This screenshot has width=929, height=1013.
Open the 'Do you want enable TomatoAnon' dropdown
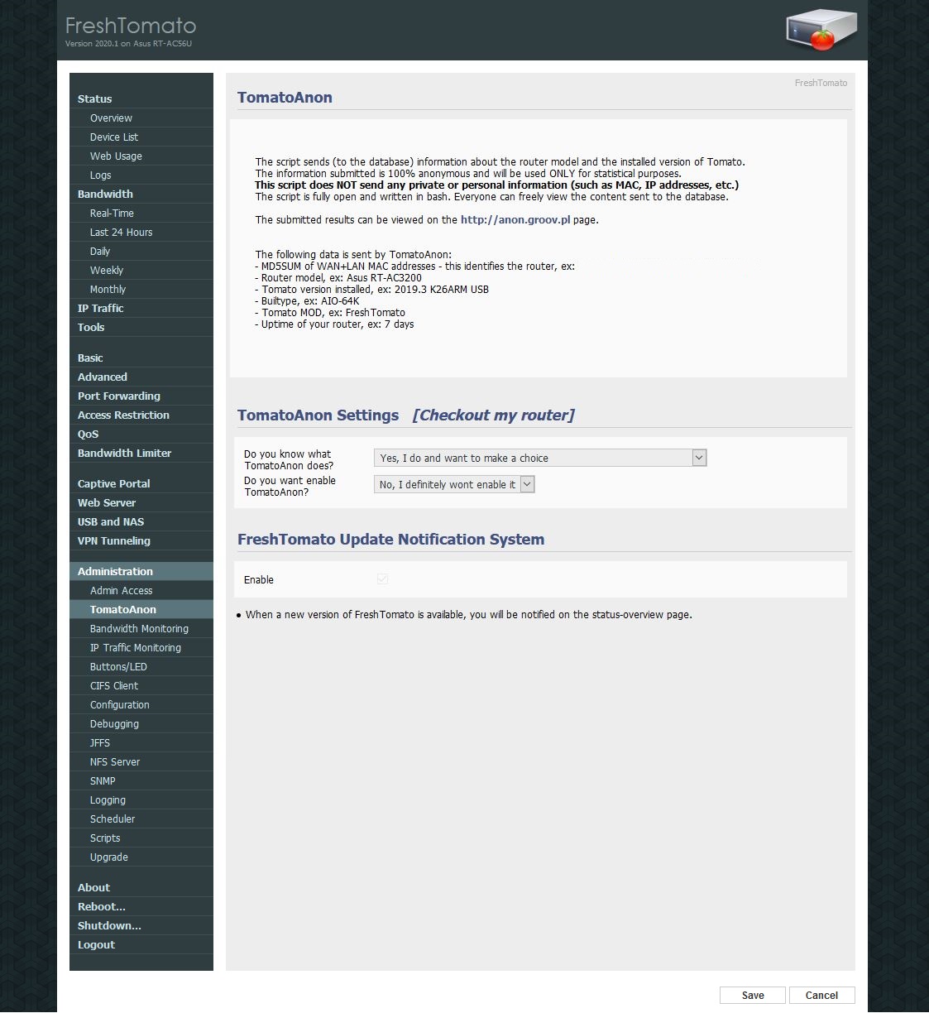click(x=454, y=484)
